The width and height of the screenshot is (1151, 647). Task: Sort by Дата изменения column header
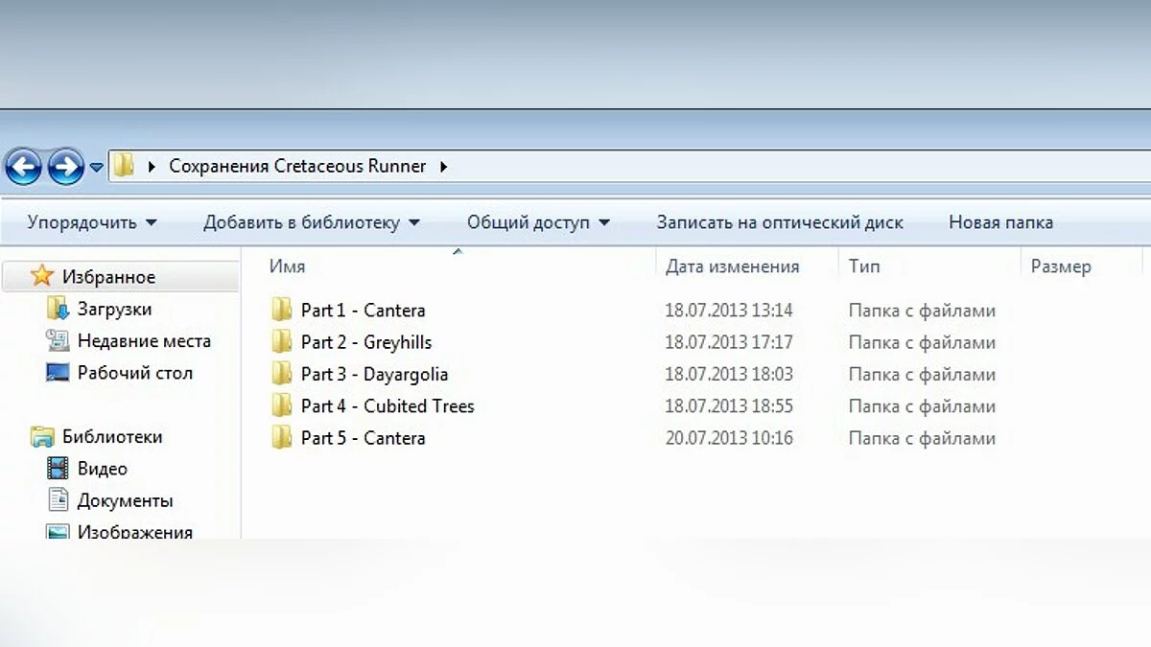[x=732, y=266]
